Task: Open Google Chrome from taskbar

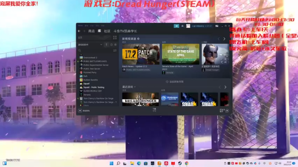Action: click(x=187, y=163)
